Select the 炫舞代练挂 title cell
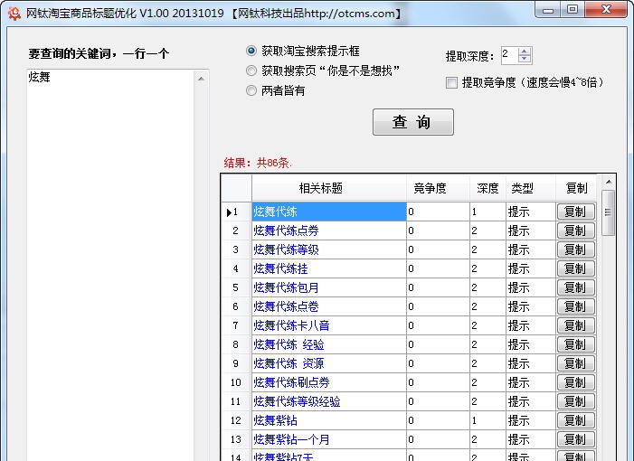This screenshot has height=461, width=634. 328,268
